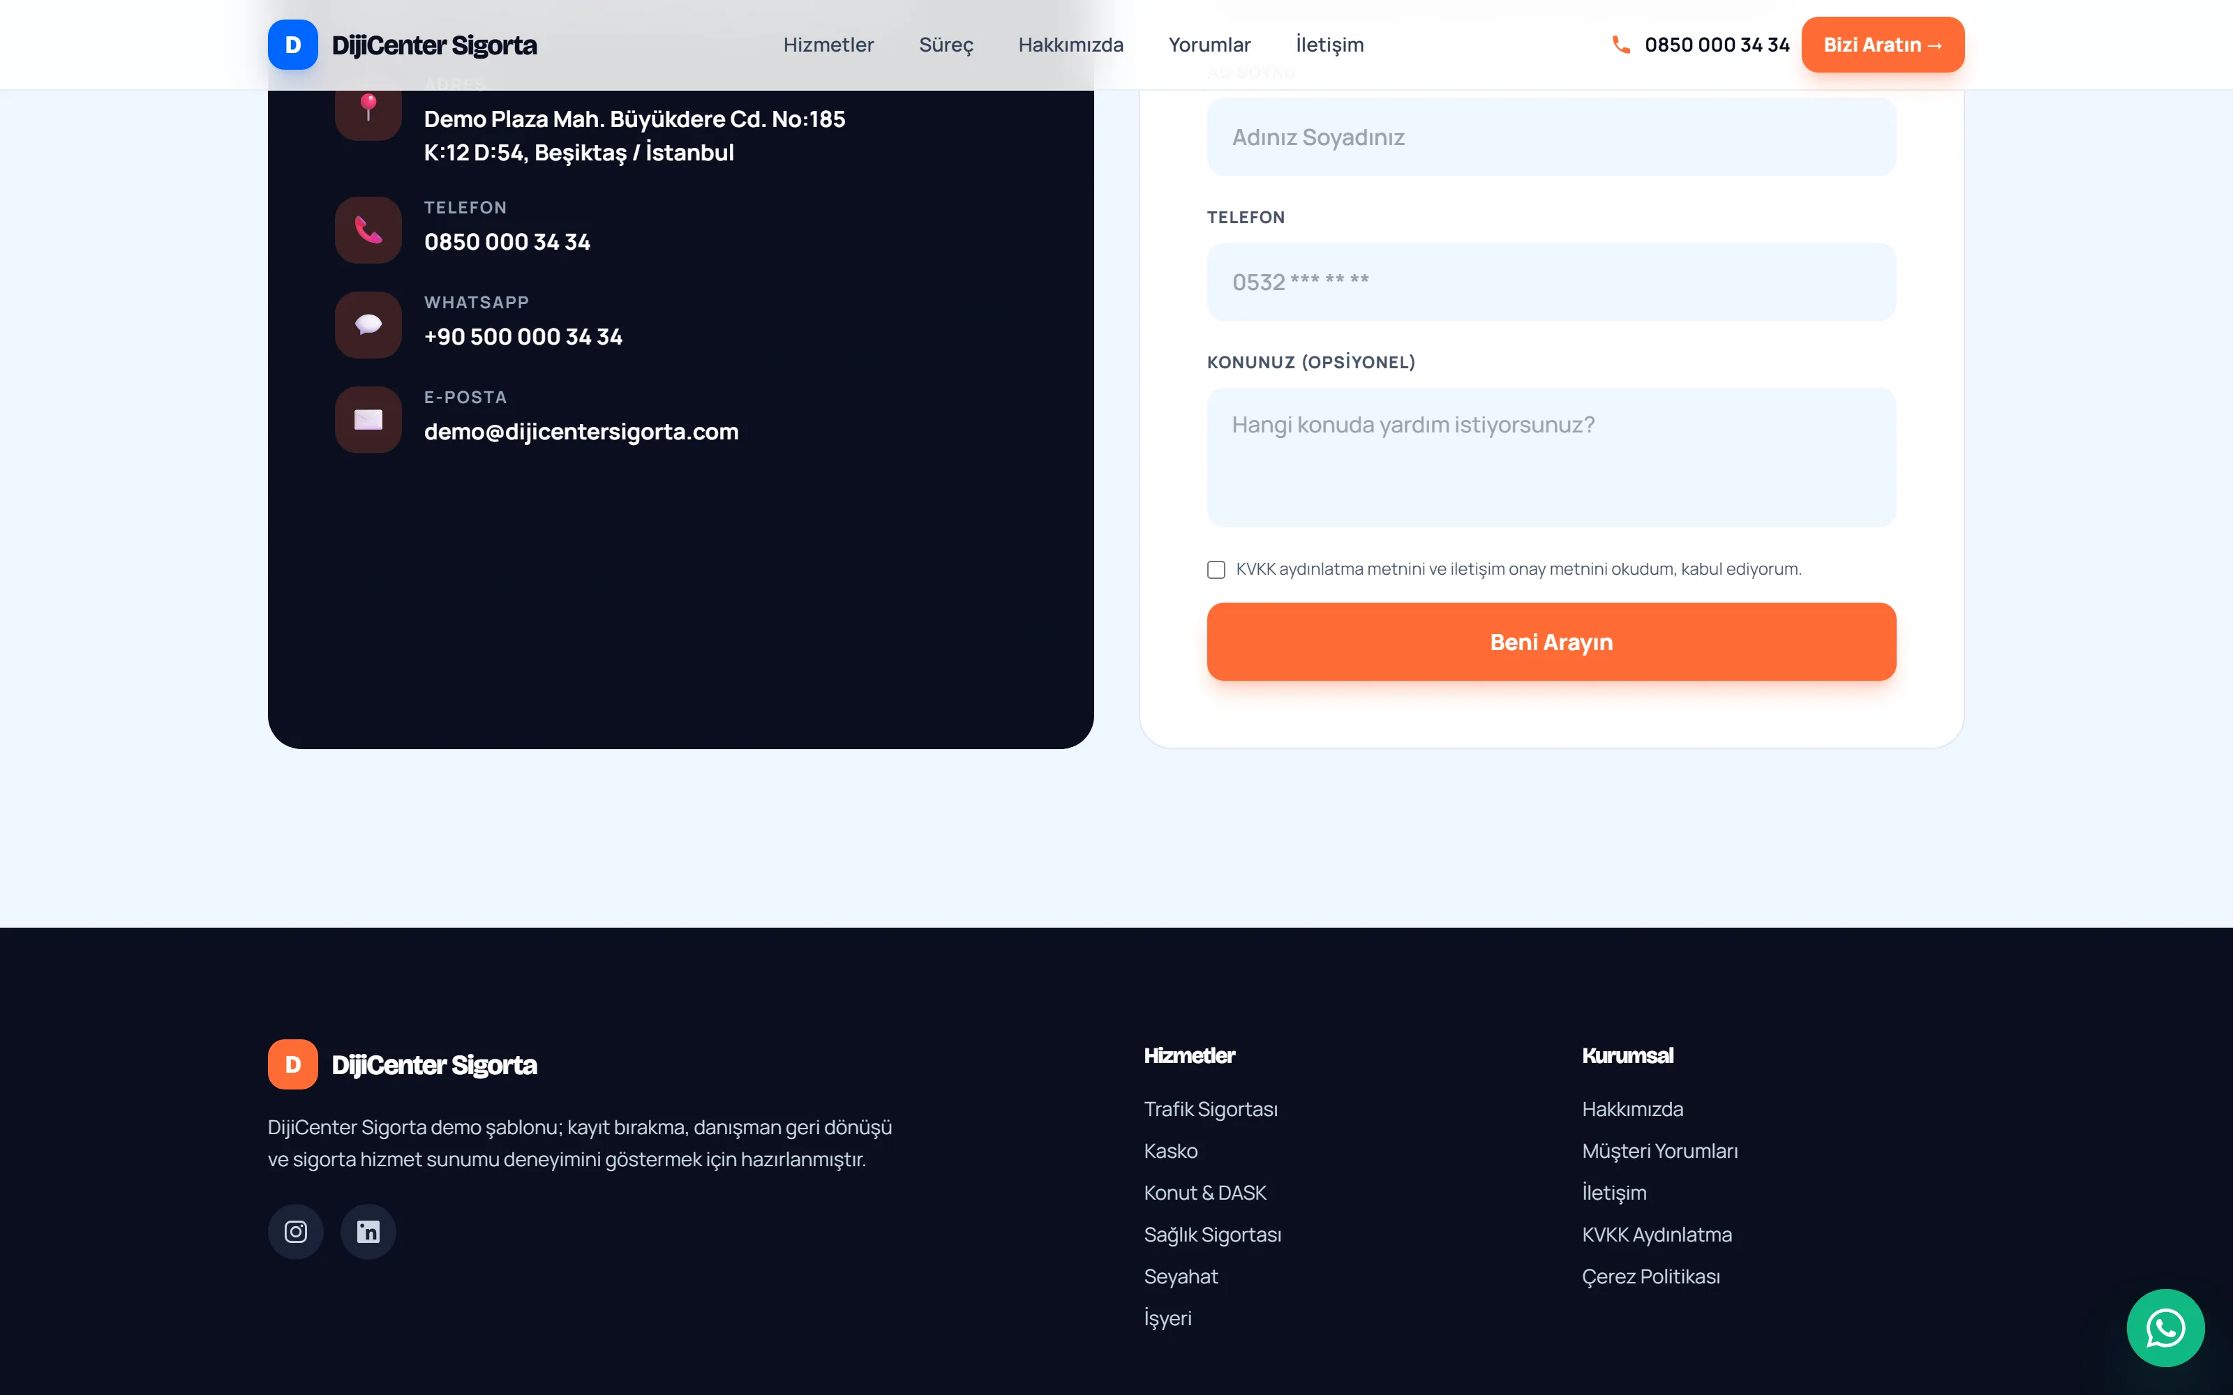Viewport: 2233px width, 1395px height.
Task: Click the footer demo şablonu description text
Action: [x=579, y=1143]
